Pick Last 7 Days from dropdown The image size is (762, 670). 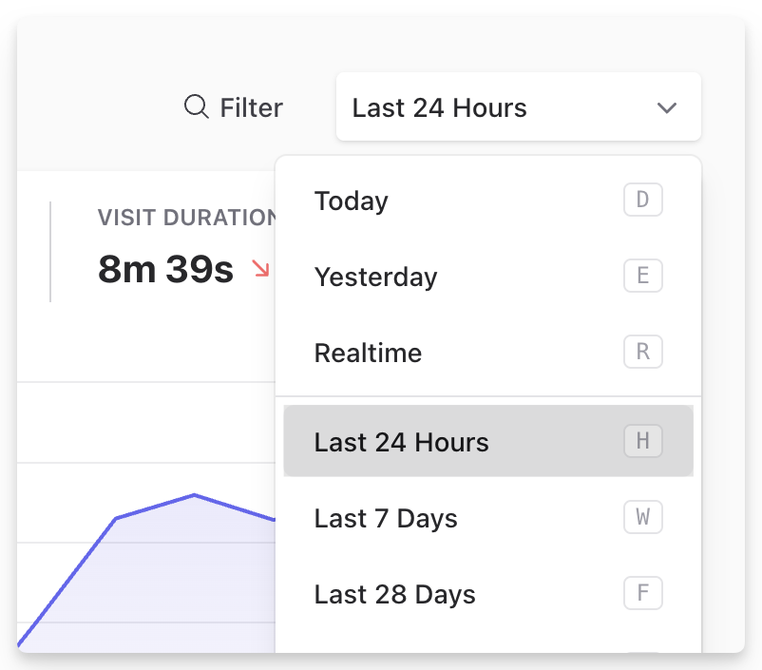tap(386, 519)
